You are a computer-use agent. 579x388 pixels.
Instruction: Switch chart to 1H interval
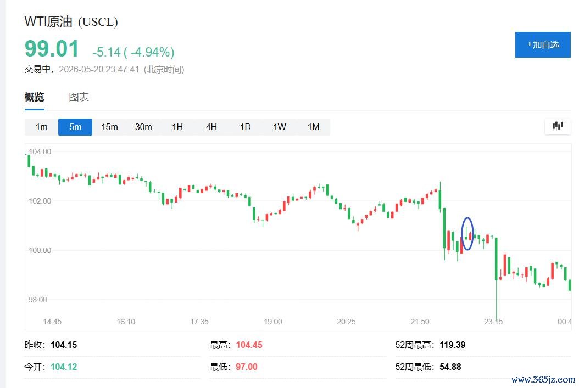tap(177, 127)
